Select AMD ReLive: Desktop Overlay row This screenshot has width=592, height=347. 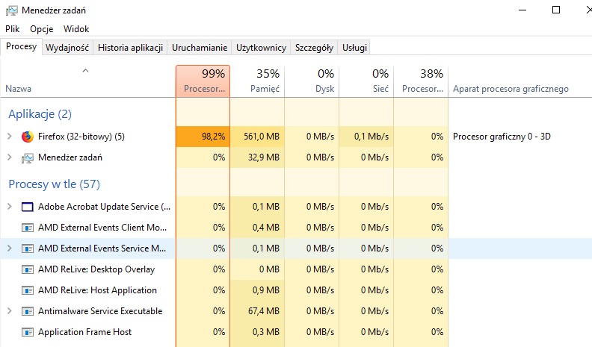(x=296, y=269)
